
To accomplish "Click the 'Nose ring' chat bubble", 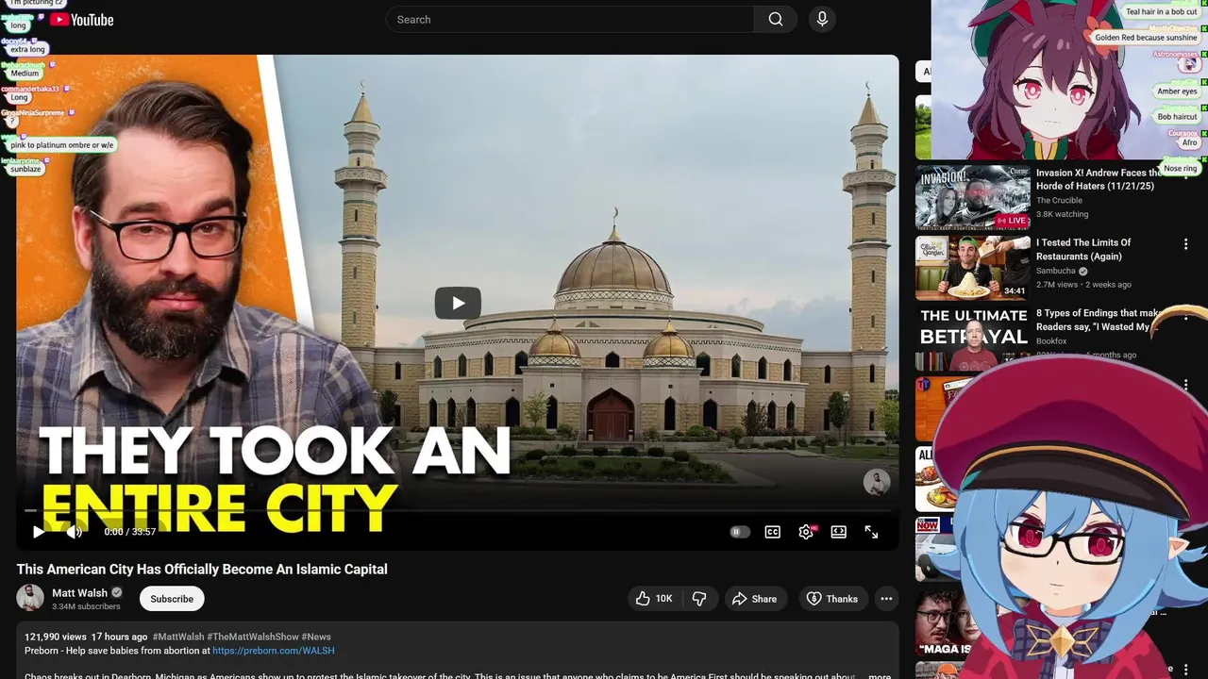I will click(x=1180, y=168).
